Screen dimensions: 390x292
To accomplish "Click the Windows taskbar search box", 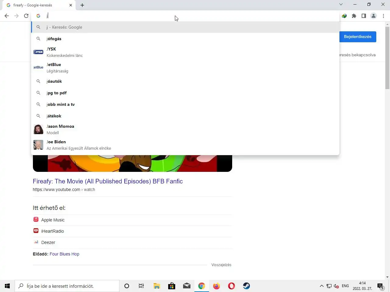I will click(x=67, y=286).
